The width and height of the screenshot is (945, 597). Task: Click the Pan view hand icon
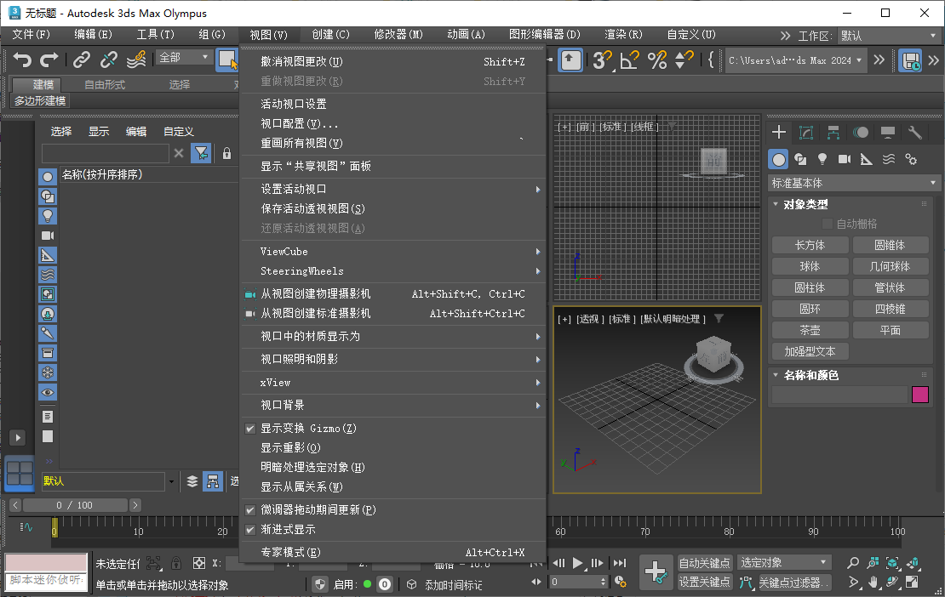pyautogui.click(x=873, y=582)
